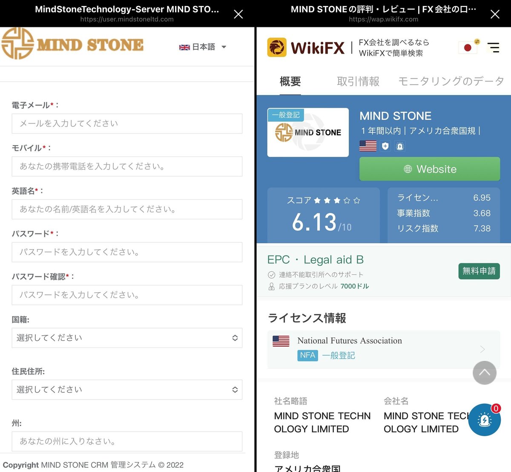Click the 7000ドル amount text
This screenshot has height=472, width=511.
pyautogui.click(x=355, y=286)
